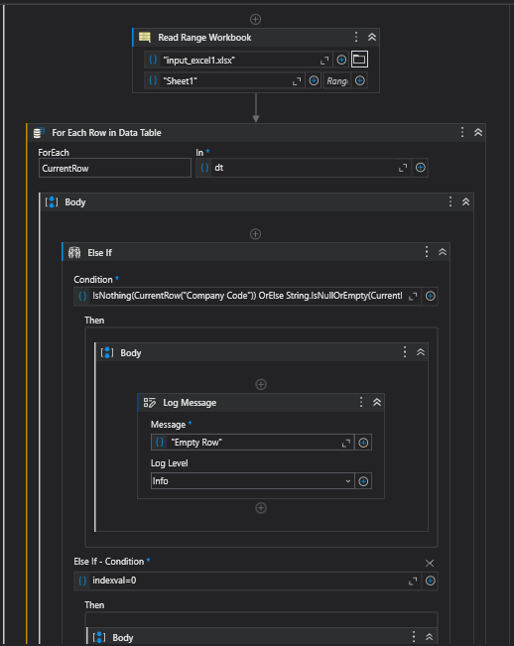
Task: Click the CurrentRow ForEach input field
Action: click(115, 168)
